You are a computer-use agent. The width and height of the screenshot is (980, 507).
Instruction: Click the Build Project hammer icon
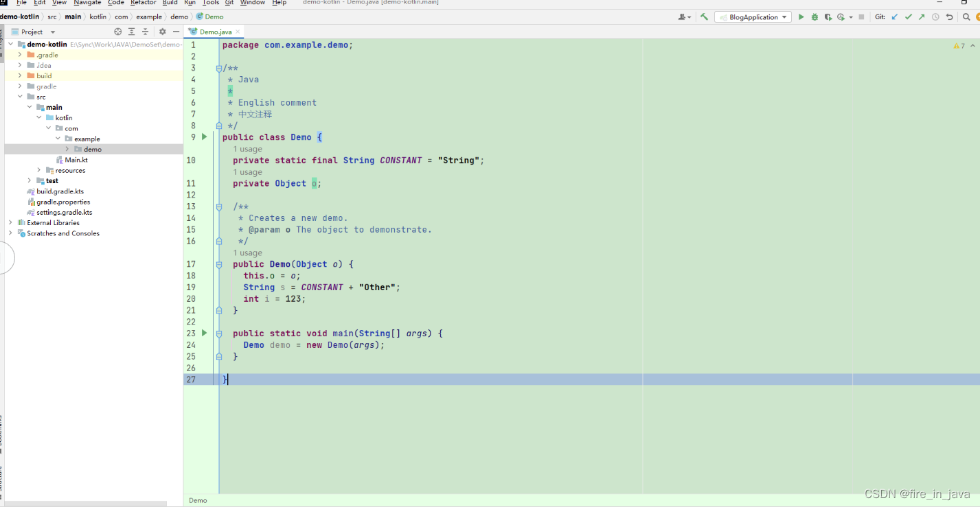[x=704, y=17]
